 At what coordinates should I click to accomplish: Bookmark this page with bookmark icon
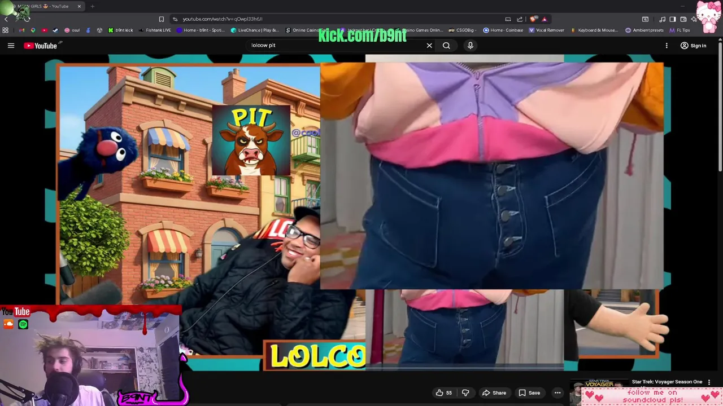tap(161, 19)
